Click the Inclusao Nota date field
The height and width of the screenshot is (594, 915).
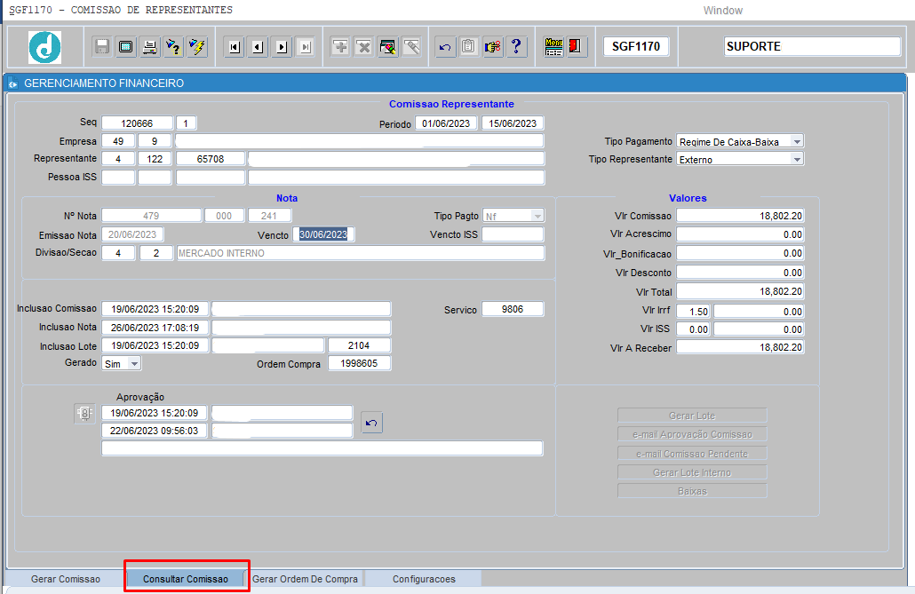point(155,328)
